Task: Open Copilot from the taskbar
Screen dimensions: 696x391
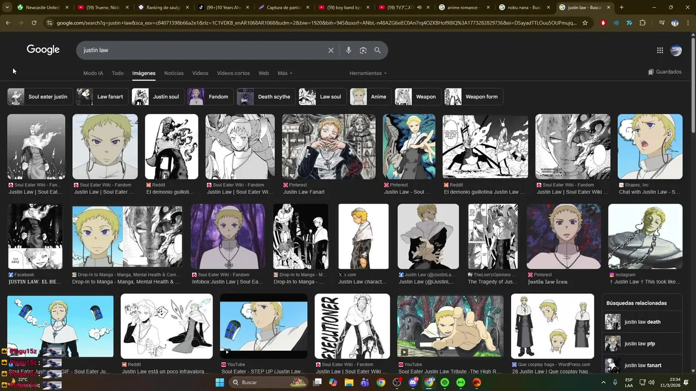Action: coord(333,382)
